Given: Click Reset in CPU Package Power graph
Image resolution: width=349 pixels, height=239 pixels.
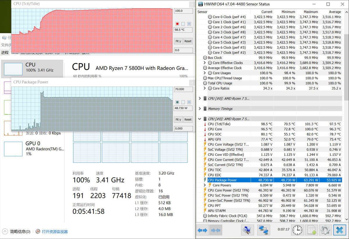Looking at the screenshot, I should click(x=188, y=119).
